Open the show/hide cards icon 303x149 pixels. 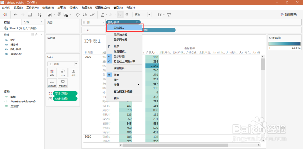coord(160,15)
